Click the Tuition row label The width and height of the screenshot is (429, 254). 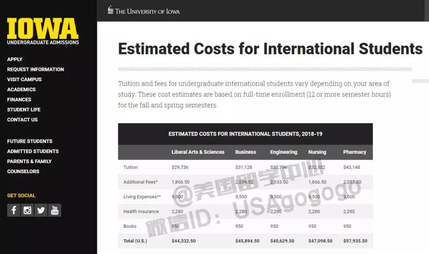pyautogui.click(x=131, y=167)
